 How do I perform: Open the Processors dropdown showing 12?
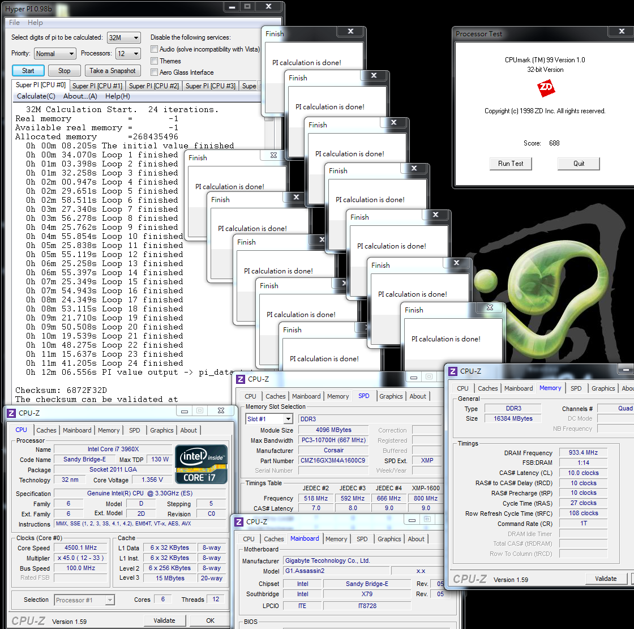128,53
